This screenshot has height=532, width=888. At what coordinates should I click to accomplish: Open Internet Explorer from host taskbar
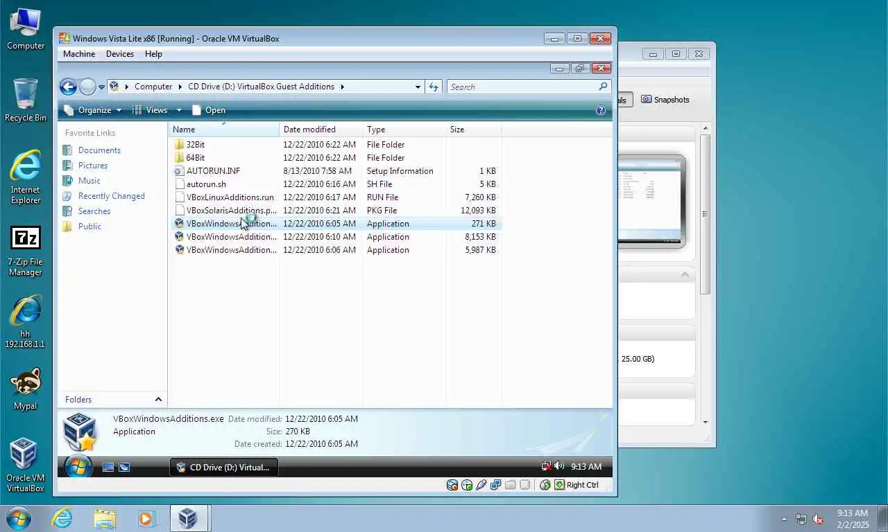62,518
